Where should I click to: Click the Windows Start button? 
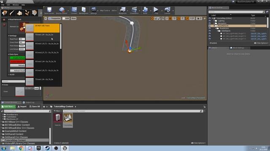coord(4,148)
